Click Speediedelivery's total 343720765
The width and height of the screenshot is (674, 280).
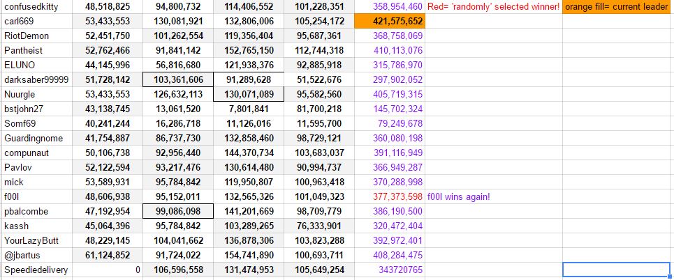(x=389, y=270)
